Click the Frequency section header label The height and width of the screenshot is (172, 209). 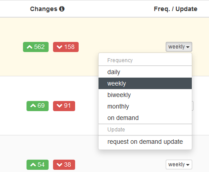[x=120, y=60]
